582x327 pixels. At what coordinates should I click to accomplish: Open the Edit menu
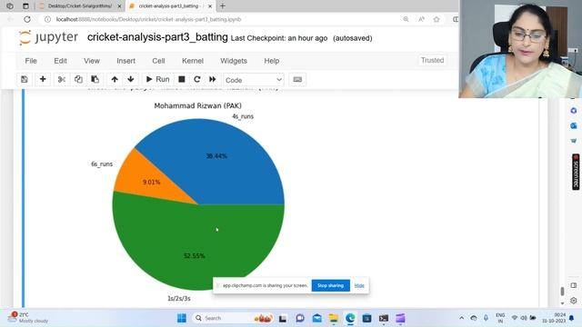pos(60,61)
